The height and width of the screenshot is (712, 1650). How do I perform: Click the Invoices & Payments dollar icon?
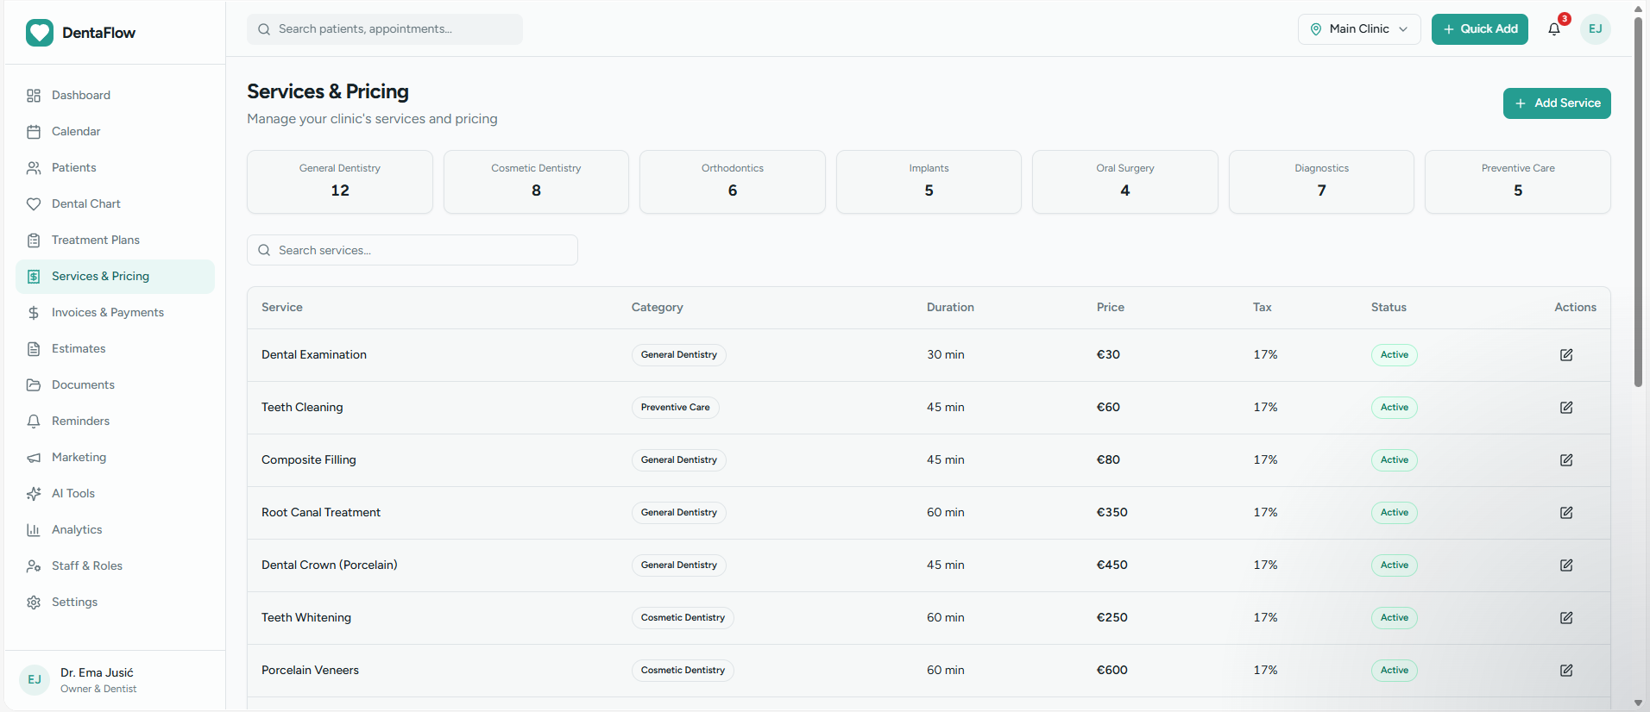(34, 313)
